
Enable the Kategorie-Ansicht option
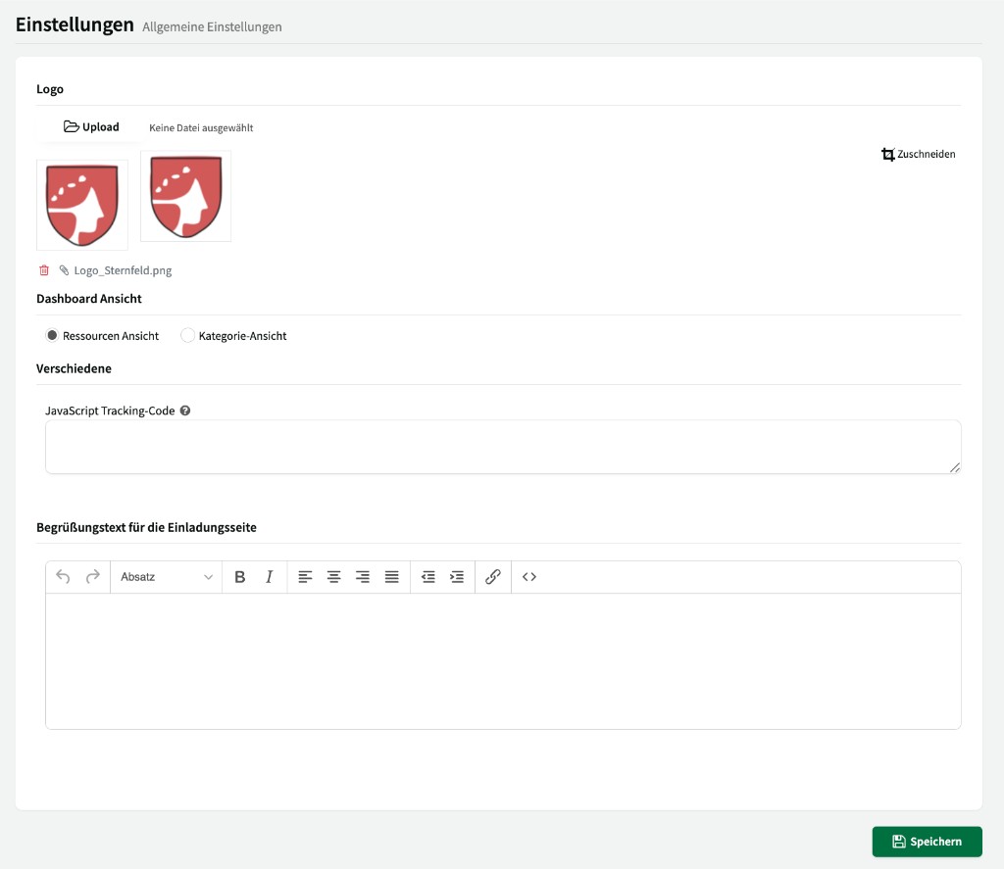click(x=187, y=335)
